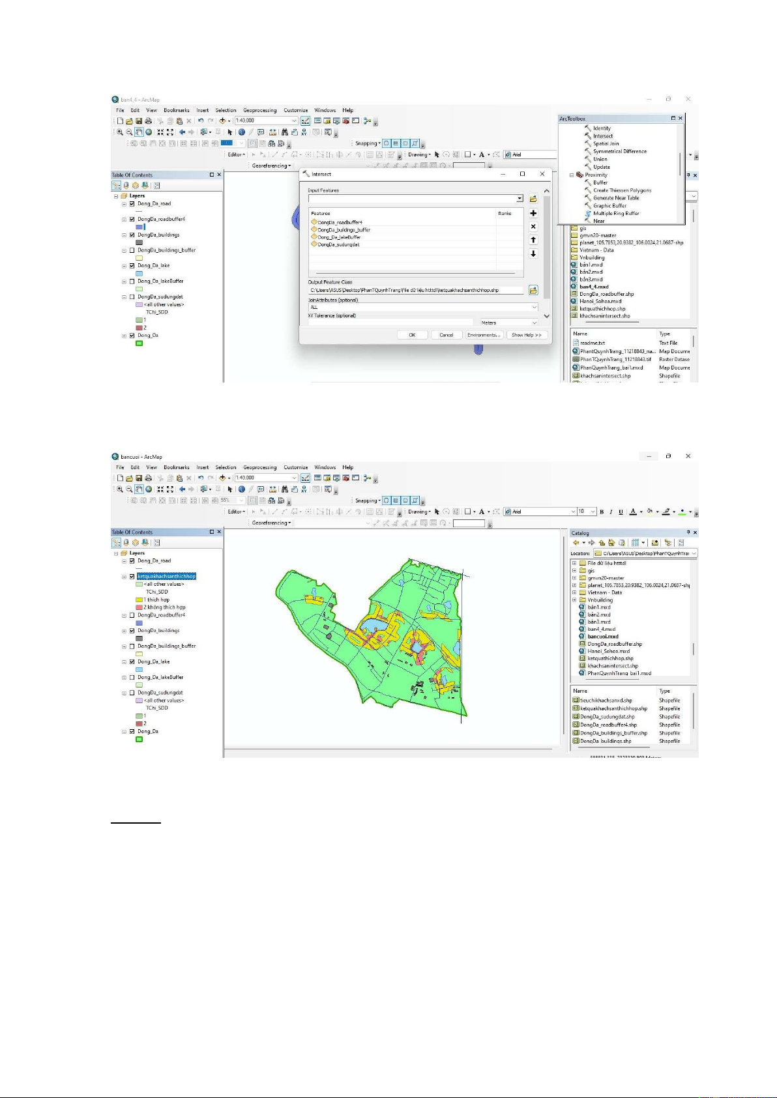Click the X remove-feature button in Intersect dialog
Screen dimensions: 777x1098
click(533, 227)
